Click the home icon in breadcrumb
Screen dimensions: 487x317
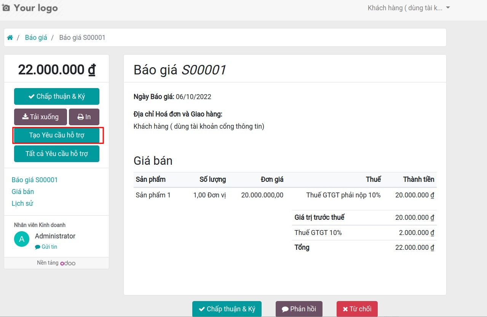pos(10,38)
